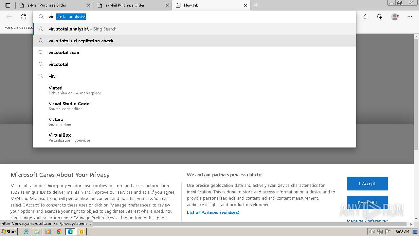The width and height of the screenshot is (419, 236).
Task: Switch to Microsoft Edge in taskbar
Action: tap(70, 232)
